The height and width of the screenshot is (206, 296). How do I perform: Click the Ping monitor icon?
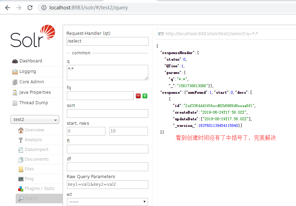[21, 179]
